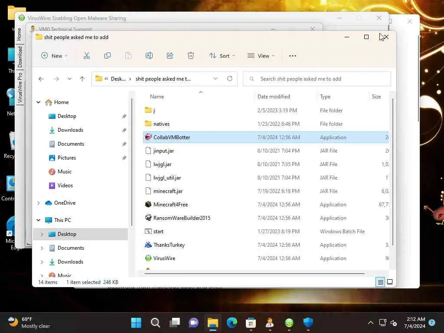The image size is (444, 333).
Task: Click the Copy icon in toolbar
Action: pyautogui.click(x=108, y=56)
